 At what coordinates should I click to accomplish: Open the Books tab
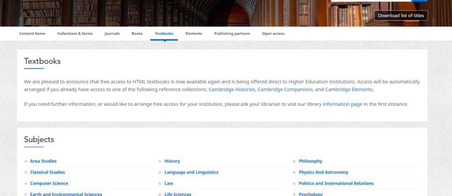[x=137, y=34]
